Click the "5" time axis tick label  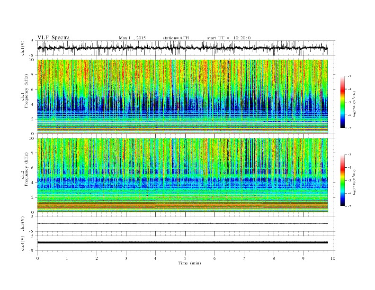tap(185, 258)
